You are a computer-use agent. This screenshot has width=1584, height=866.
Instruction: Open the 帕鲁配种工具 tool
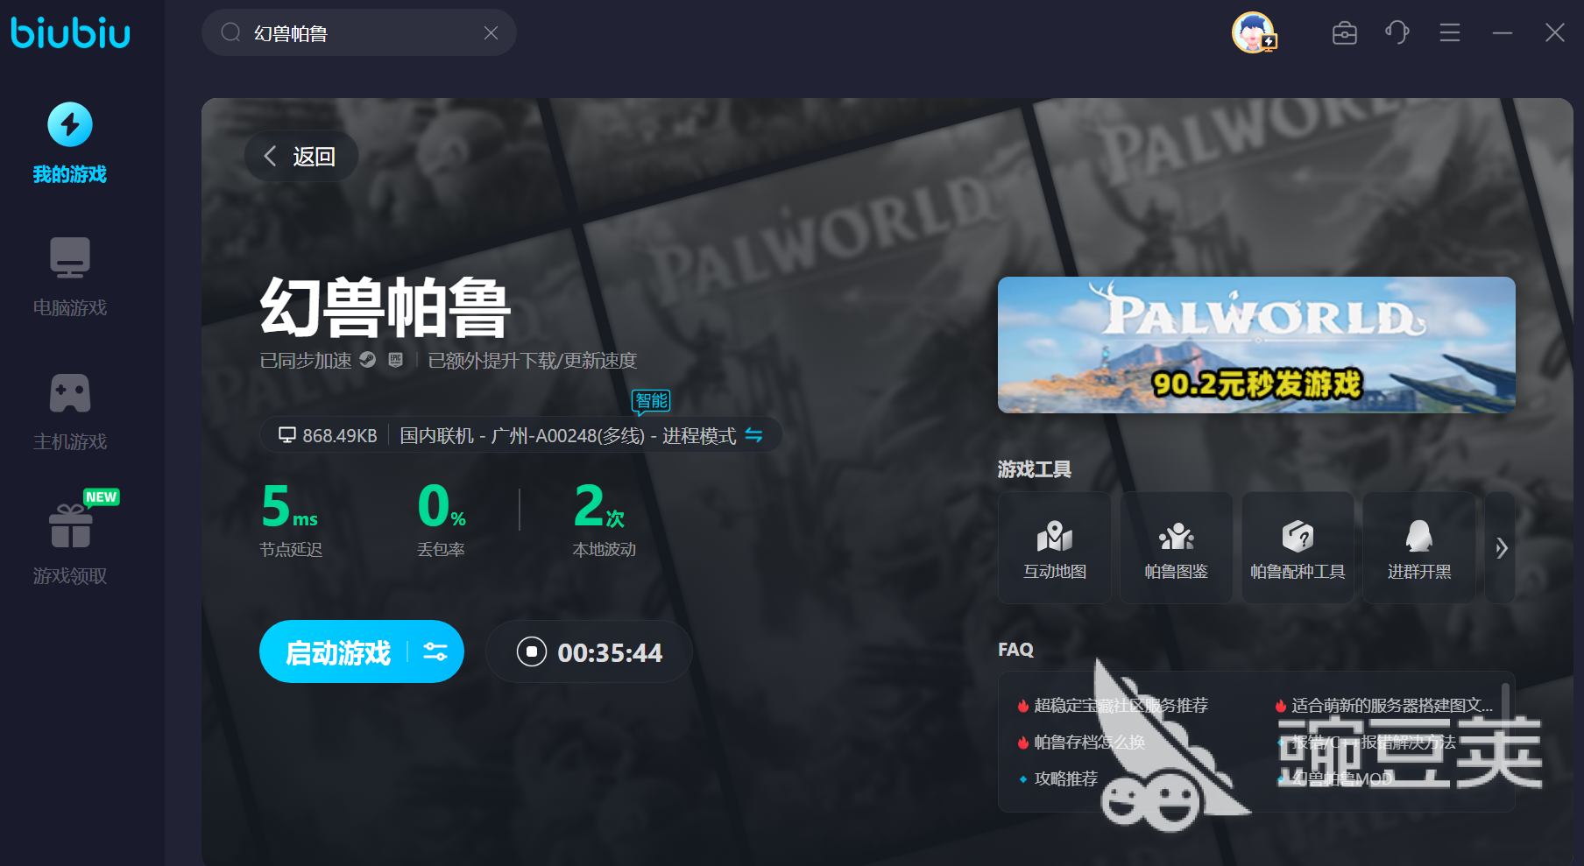pyautogui.click(x=1298, y=547)
